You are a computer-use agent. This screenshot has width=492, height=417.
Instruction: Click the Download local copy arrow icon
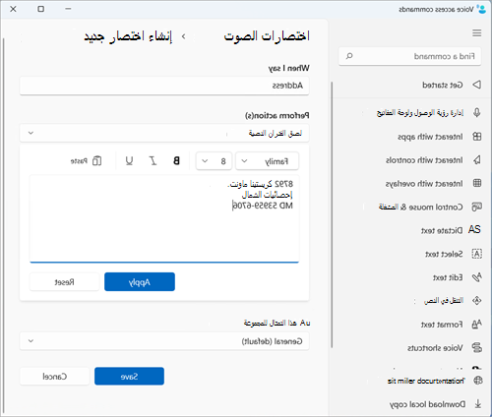click(478, 404)
